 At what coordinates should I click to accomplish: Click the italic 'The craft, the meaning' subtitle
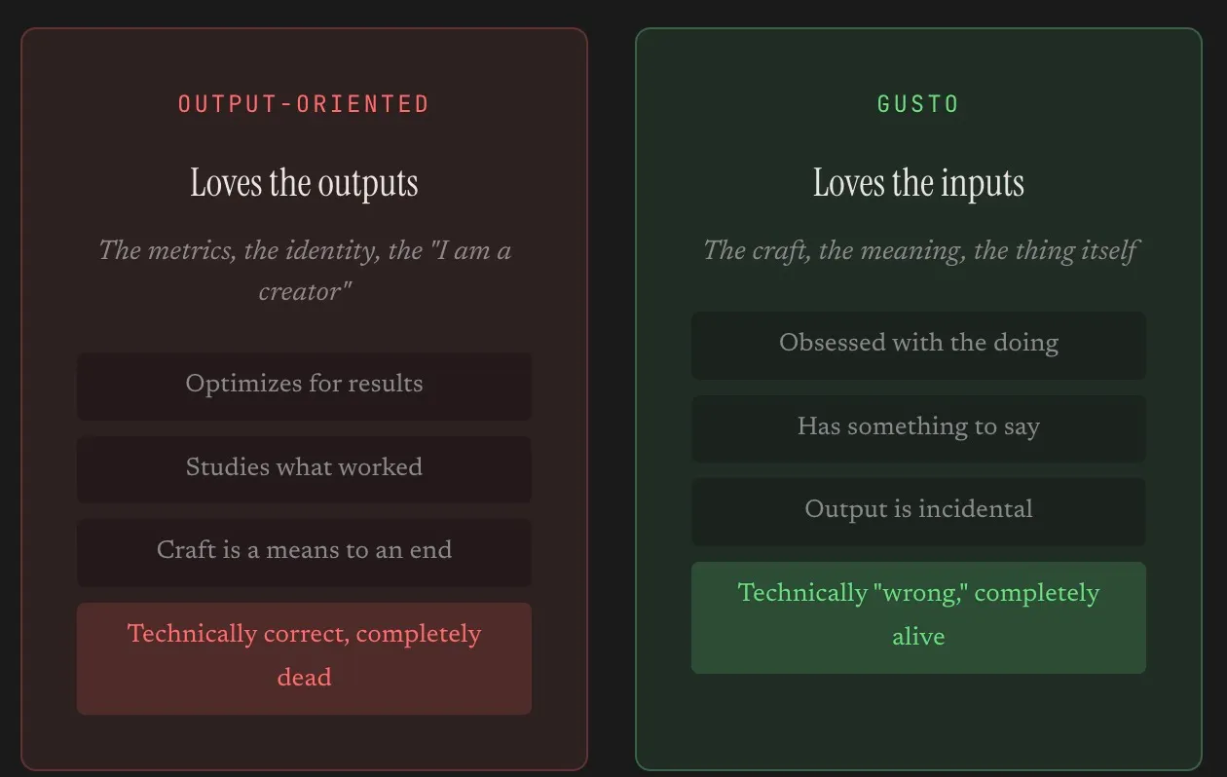point(918,250)
